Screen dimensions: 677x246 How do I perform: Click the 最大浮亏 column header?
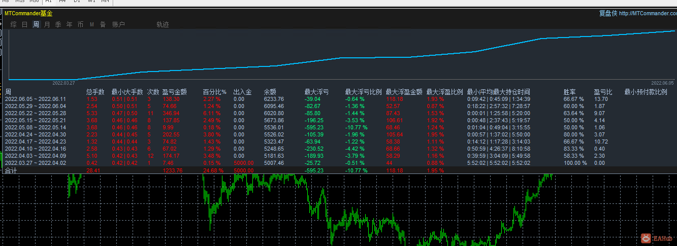click(316, 92)
